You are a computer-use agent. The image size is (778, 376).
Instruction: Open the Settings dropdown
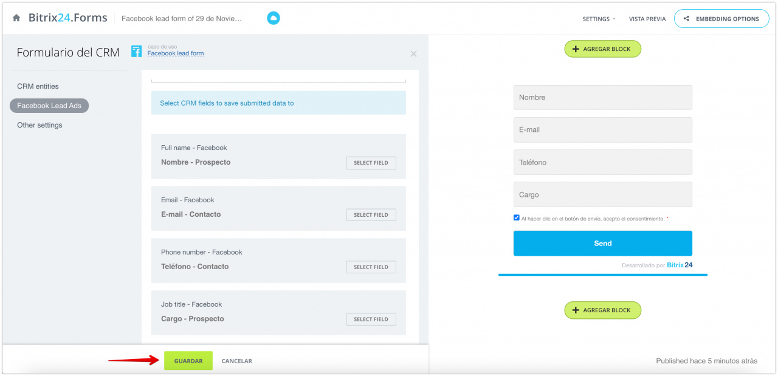pos(599,19)
